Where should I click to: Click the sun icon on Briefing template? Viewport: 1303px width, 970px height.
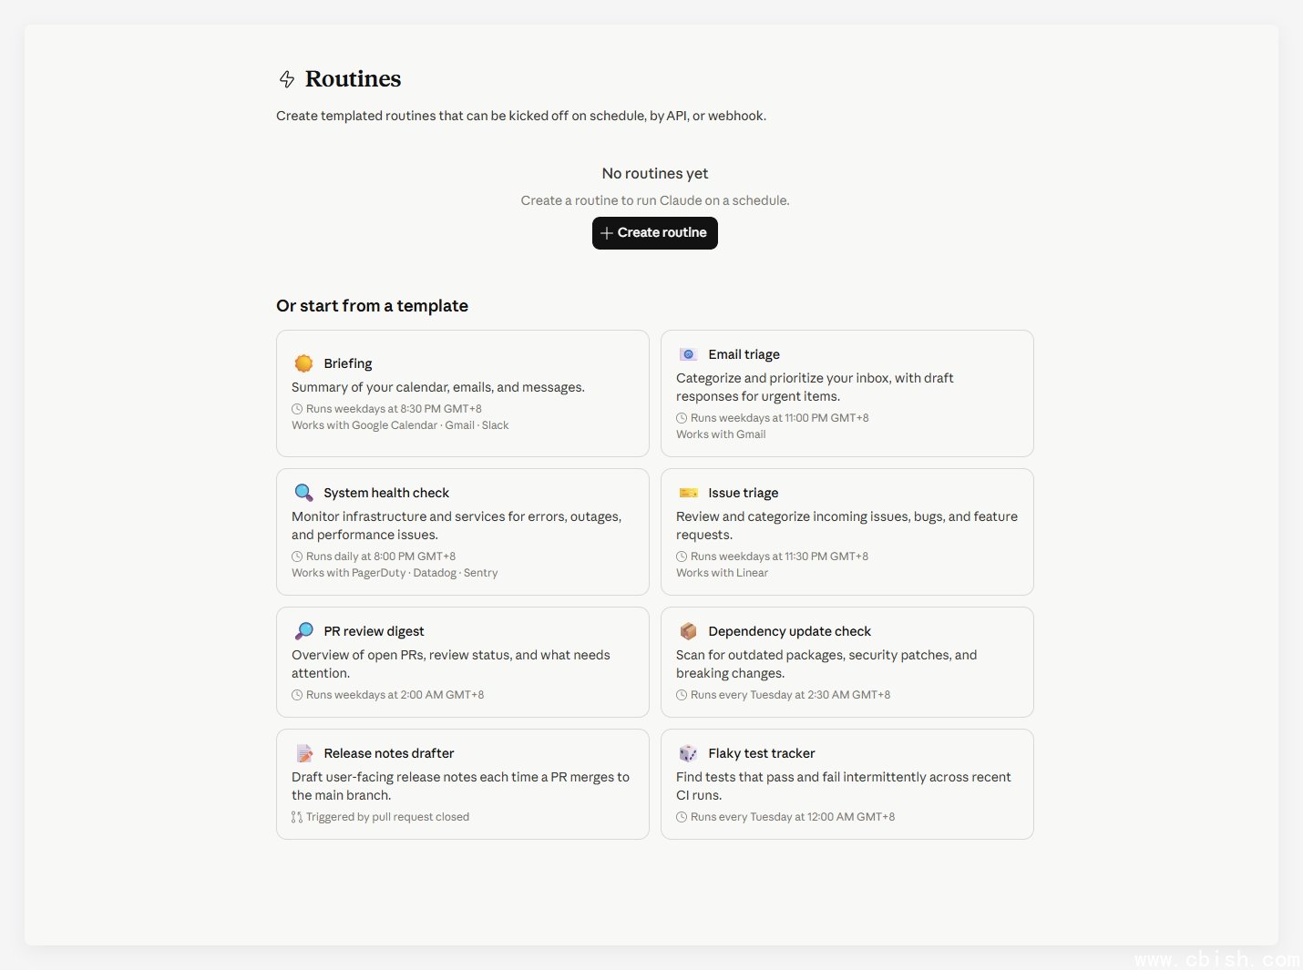303,363
